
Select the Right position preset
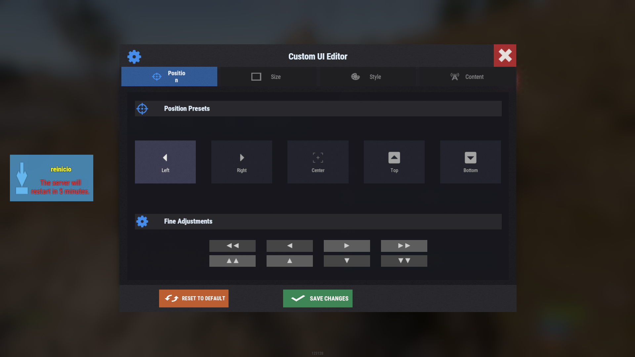242,162
